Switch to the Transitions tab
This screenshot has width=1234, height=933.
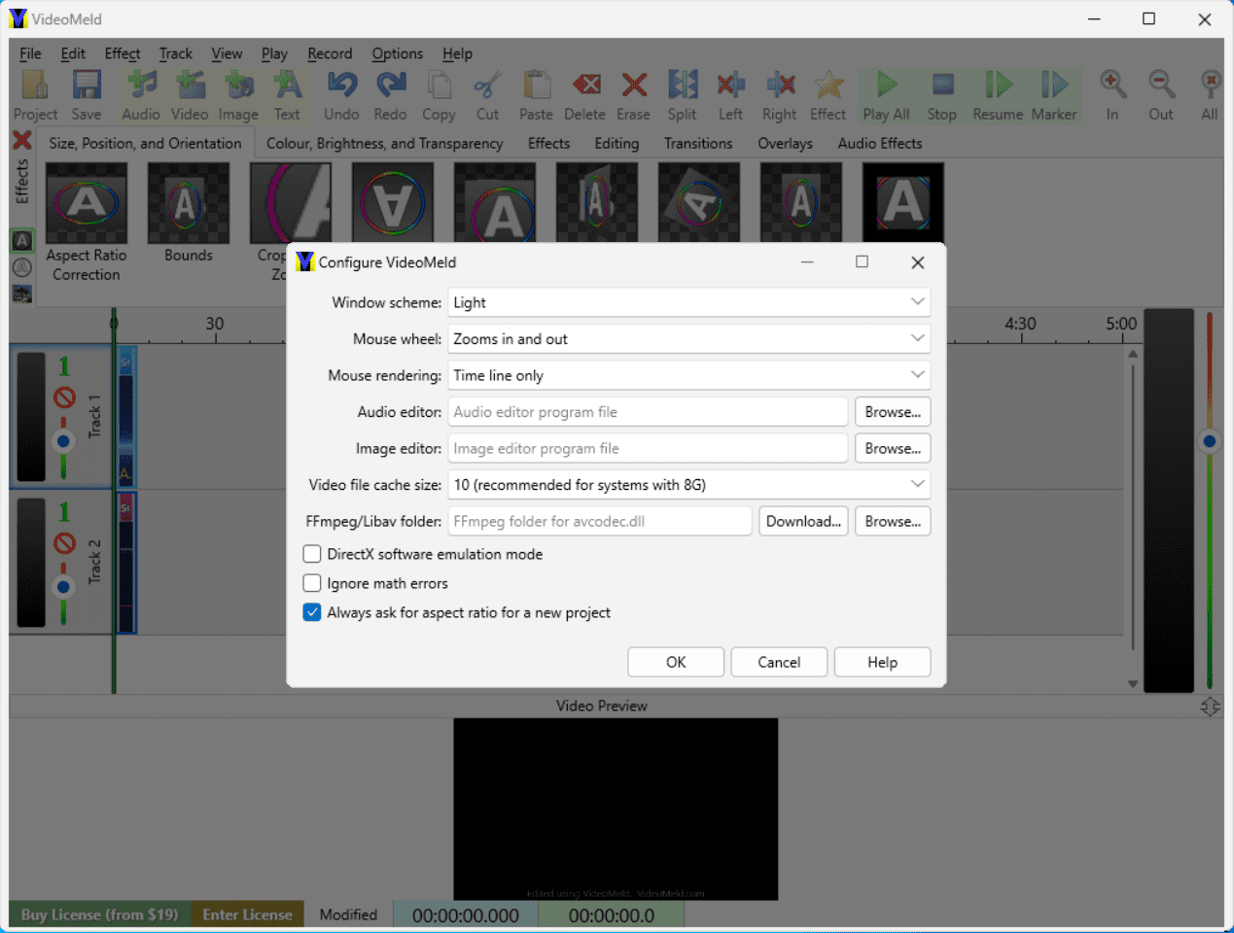pos(698,143)
